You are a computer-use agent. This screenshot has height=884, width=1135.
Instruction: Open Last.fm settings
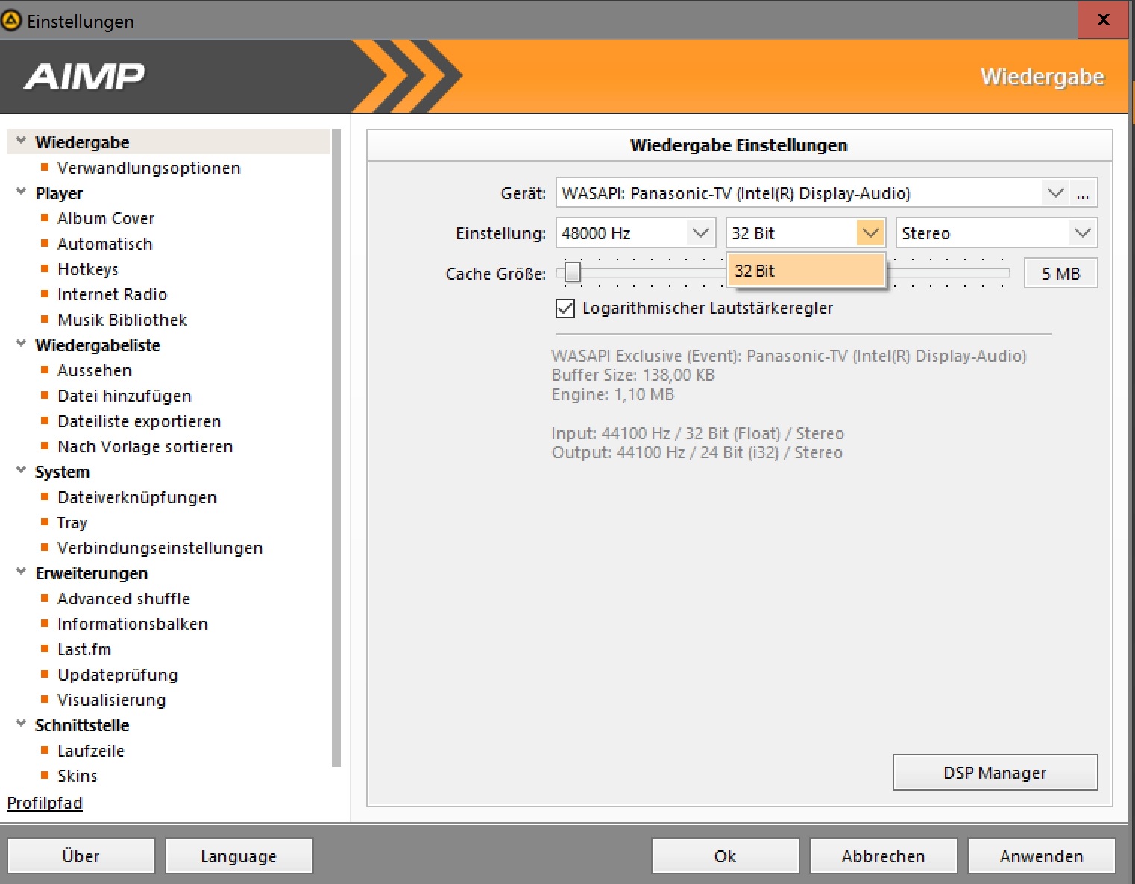pos(84,649)
